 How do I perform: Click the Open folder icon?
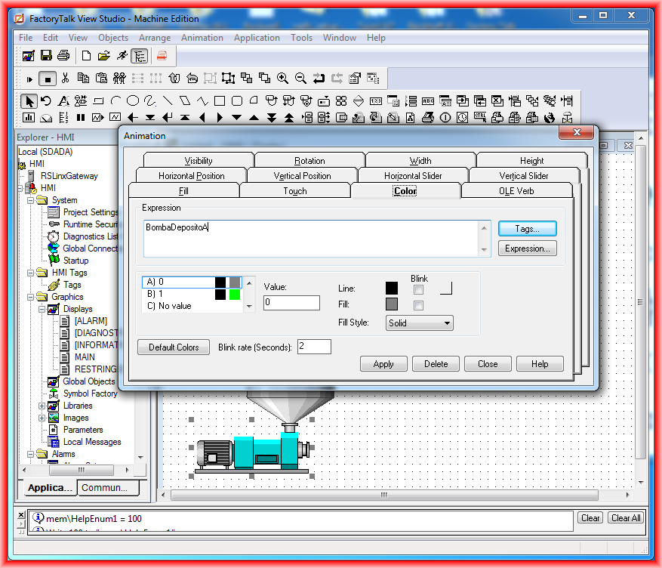pos(104,56)
